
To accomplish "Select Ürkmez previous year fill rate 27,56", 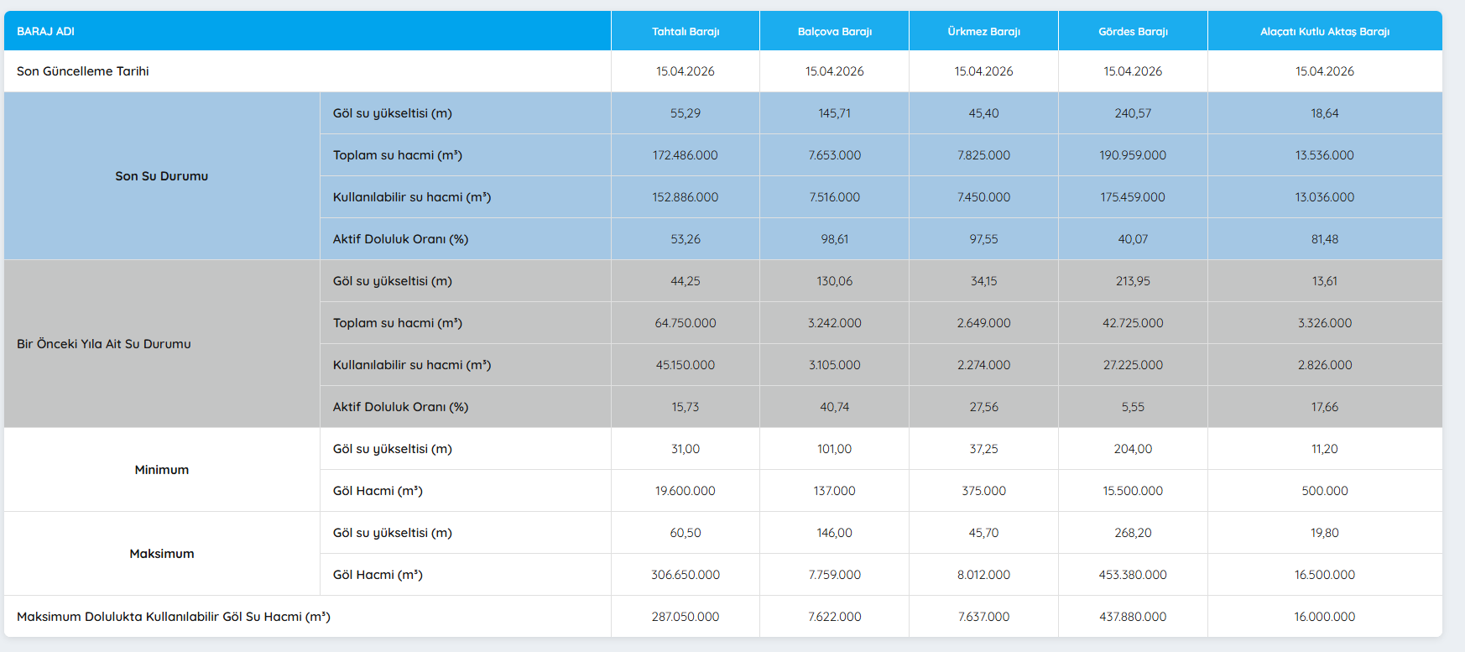I will [x=983, y=407].
